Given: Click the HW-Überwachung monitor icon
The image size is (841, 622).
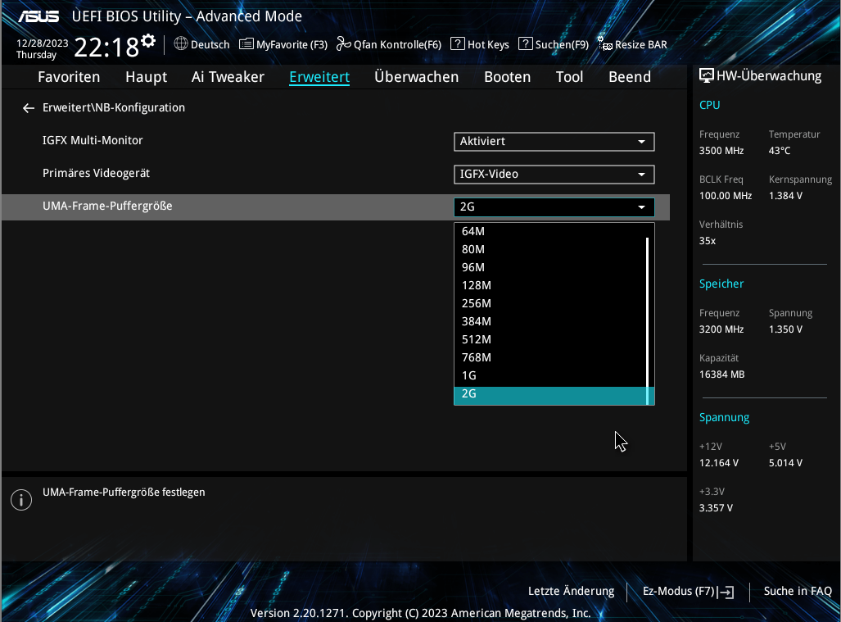Looking at the screenshot, I should tap(707, 75).
